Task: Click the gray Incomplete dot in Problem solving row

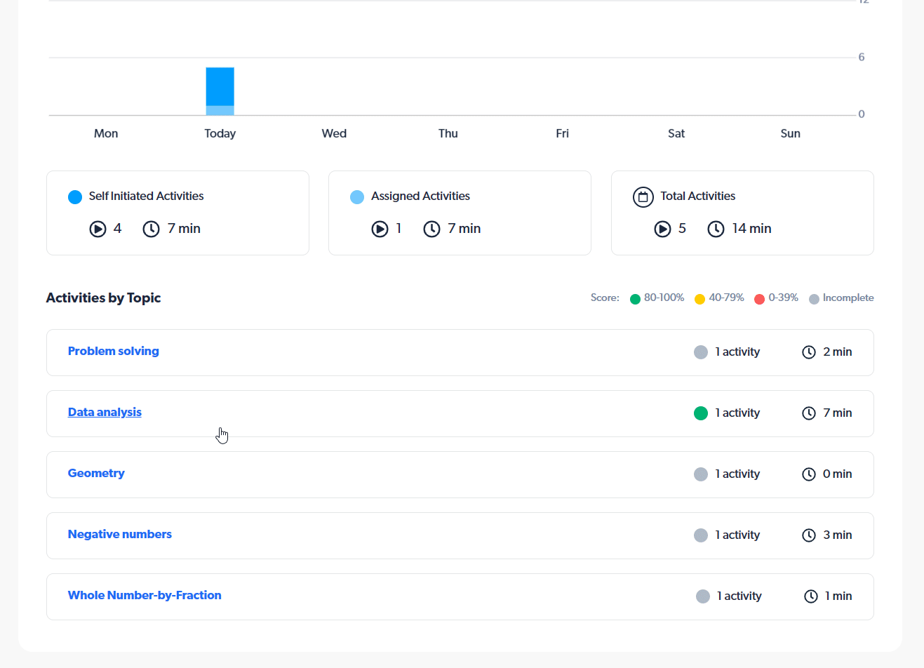Action: [700, 352]
